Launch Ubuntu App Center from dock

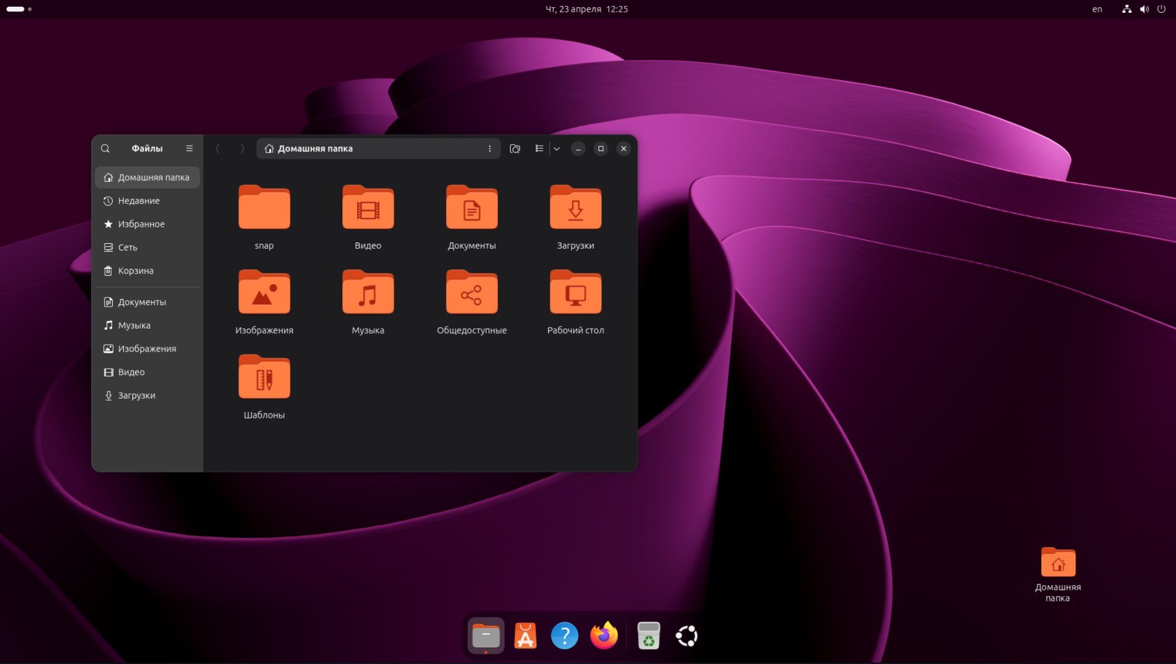coord(525,636)
